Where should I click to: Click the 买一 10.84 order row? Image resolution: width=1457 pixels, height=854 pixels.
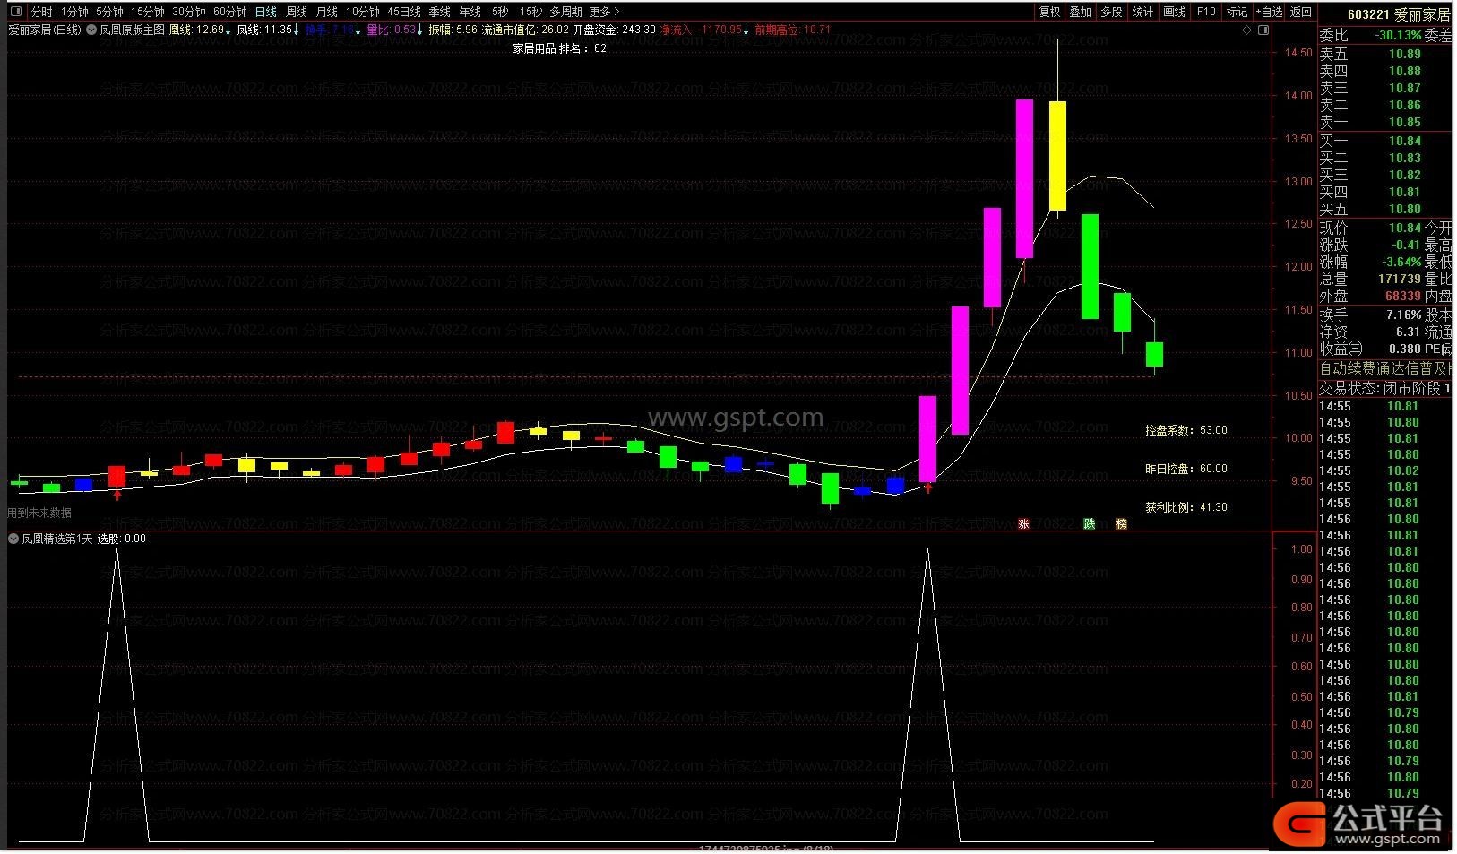1384,141
